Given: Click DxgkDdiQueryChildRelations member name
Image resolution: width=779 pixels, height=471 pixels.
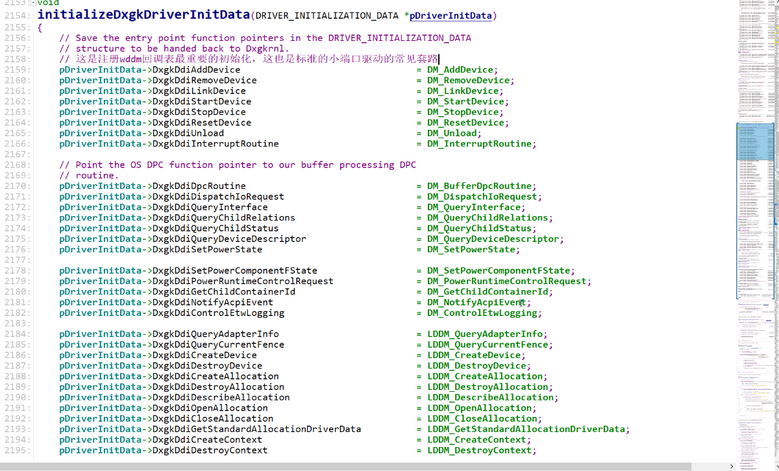Looking at the screenshot, I should pyautogui.click(x=223, y=217).
